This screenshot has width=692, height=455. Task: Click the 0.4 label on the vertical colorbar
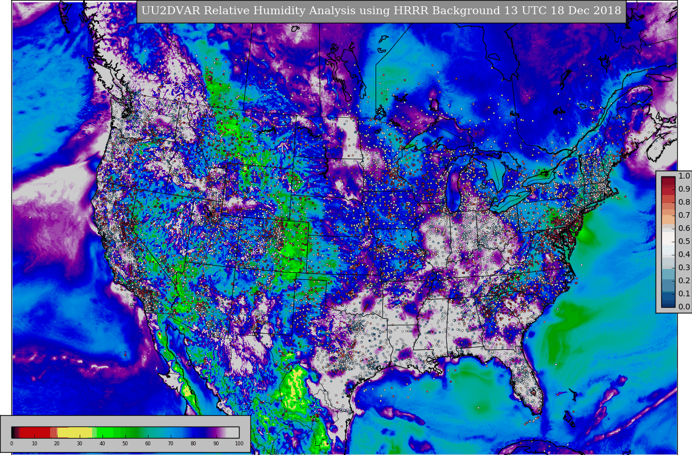click(x=684, y=255)
